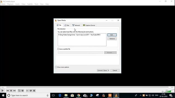Viewport: 175px width, 98px height.
Task: Select the Inna Sun Is Up file entry
Action: point(79,35)
